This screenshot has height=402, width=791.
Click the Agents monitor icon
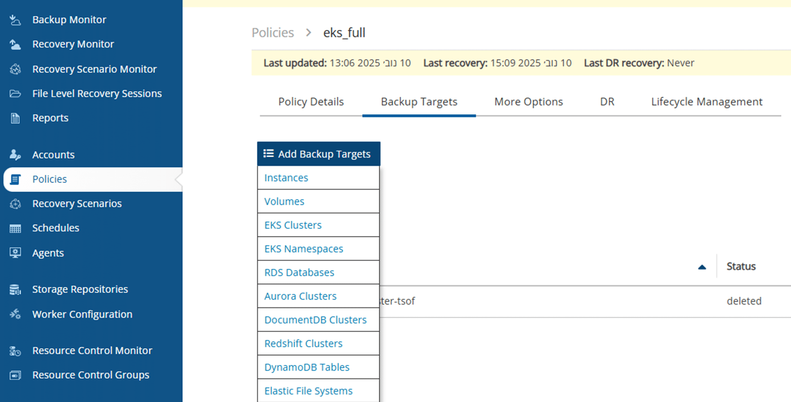pos(15,253)
